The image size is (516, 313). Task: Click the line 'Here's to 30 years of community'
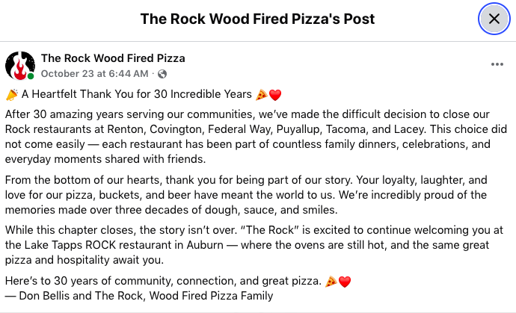click(x=162, y=282)
